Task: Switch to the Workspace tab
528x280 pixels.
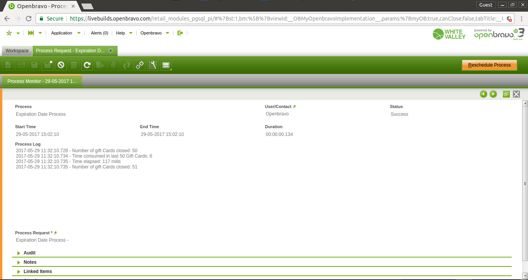Action: pyautogui.click(x=17, y=51)
